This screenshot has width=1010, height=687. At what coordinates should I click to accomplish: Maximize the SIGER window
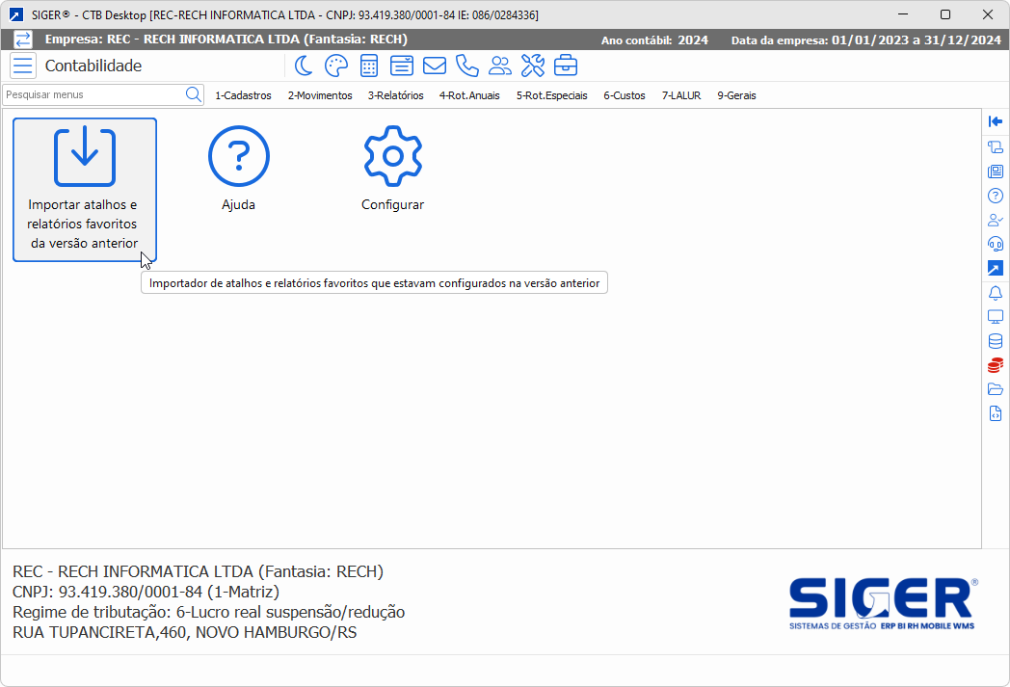click(x=944, y=14)
